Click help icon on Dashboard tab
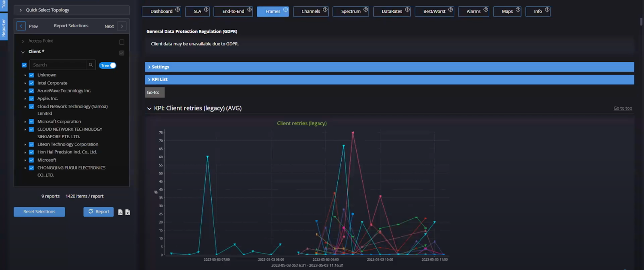644x270 pixels. pos(178,10)
